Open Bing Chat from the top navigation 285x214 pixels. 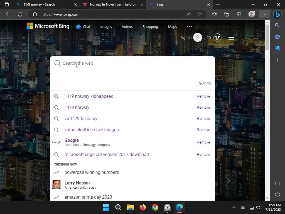83,26
